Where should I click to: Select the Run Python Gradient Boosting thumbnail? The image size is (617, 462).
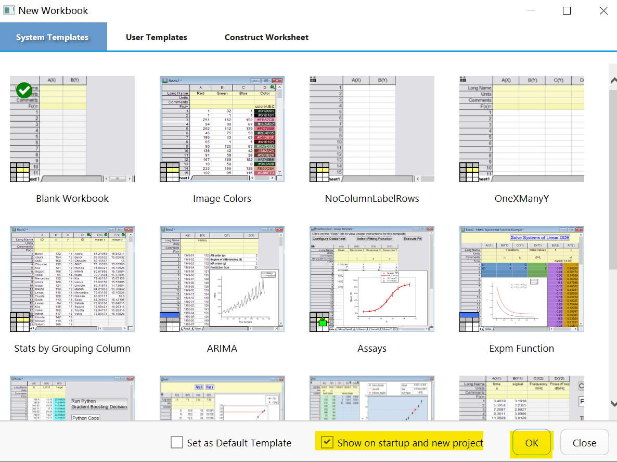[72, 398]
